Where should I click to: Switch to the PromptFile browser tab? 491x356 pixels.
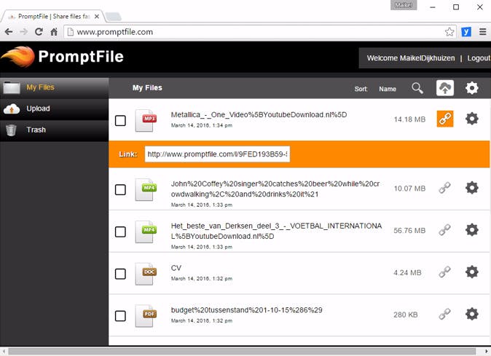(53, 16)
